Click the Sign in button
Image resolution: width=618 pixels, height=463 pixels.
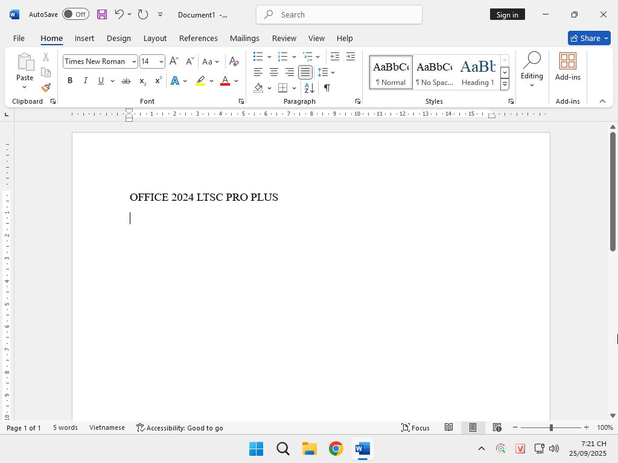pos(507,14)
